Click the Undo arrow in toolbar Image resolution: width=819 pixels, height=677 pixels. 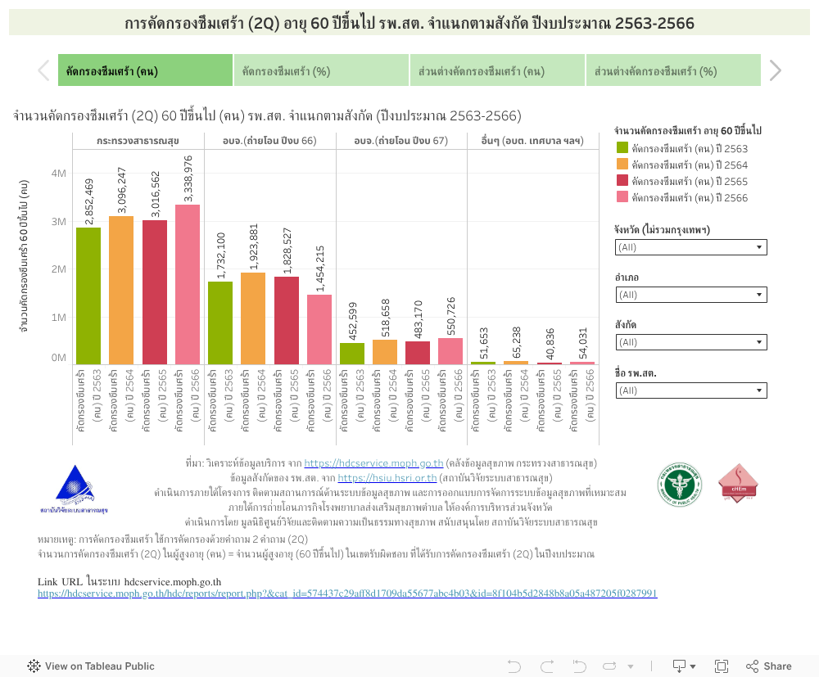coord(514,666)
